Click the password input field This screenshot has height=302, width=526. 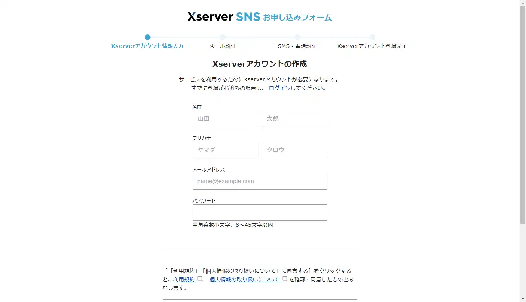260,212
